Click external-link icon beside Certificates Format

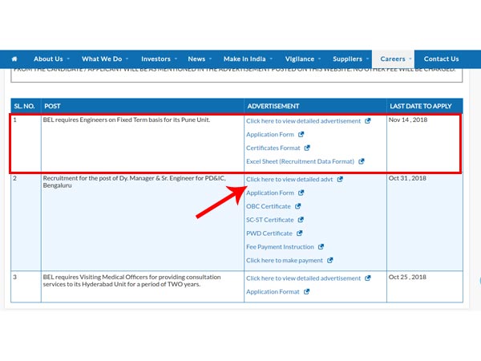coord(307,148)
